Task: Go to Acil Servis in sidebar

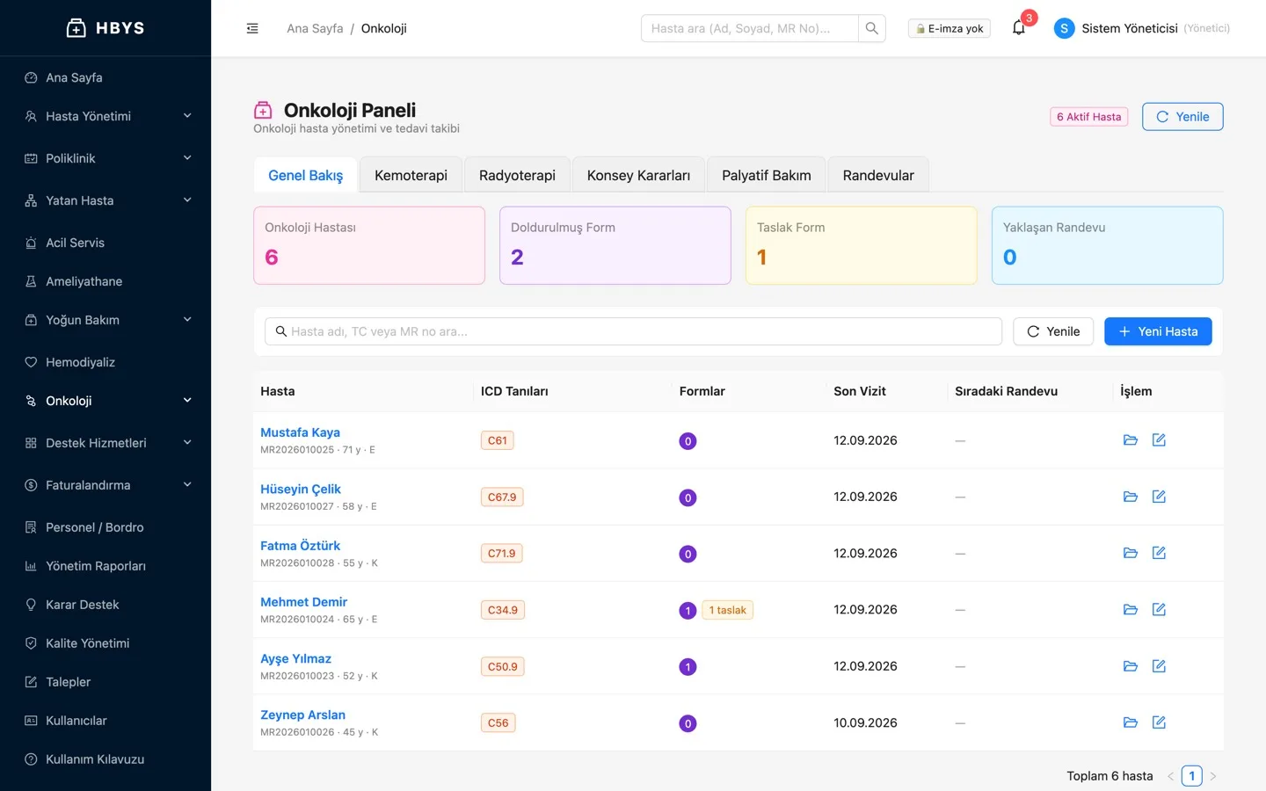Action: 105,243
